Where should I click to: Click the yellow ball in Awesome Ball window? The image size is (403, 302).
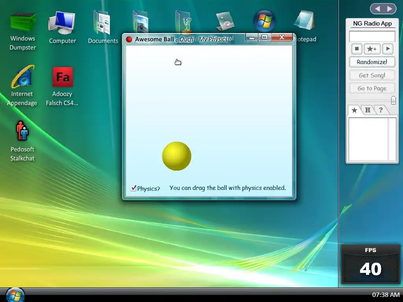[177, 156]
